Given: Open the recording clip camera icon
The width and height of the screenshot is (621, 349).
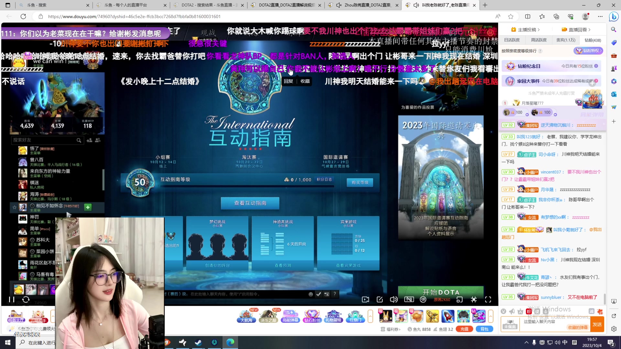Looking at the screenshot, I should 365,300.
